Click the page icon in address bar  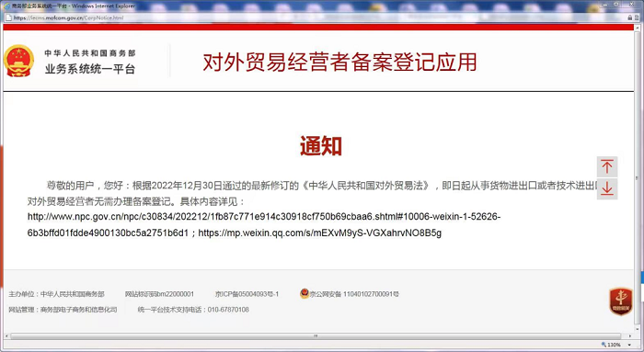[8, 17]
